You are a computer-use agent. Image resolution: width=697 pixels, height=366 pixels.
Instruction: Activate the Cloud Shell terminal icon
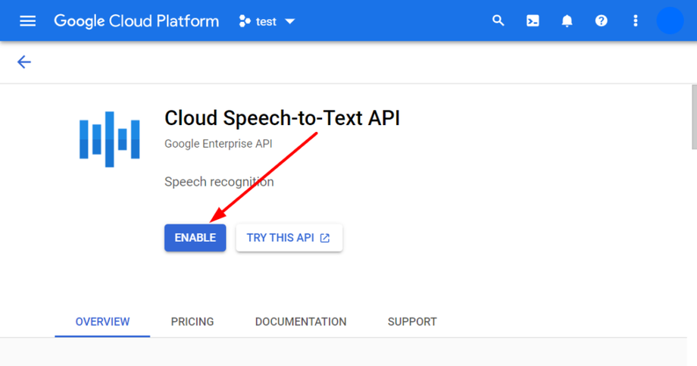533,21
